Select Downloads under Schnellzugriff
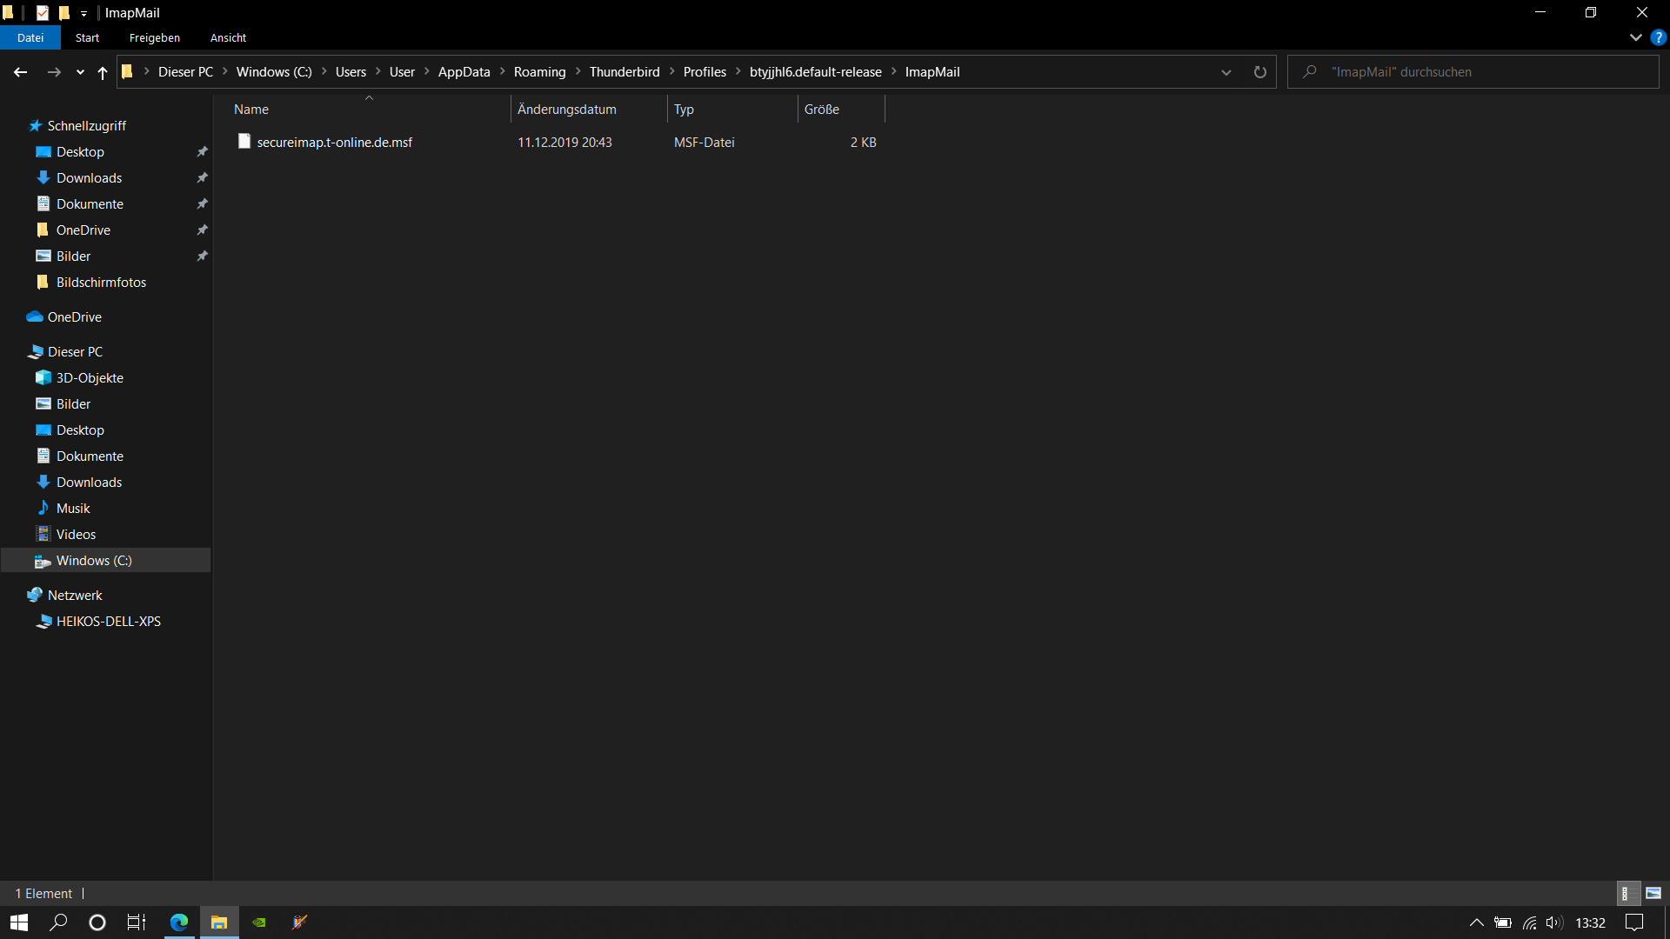 [89, 177]
